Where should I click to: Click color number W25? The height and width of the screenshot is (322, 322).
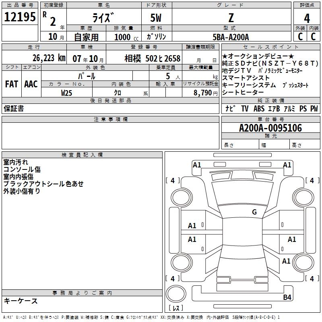pyautogui.click(x=66, y=93)
